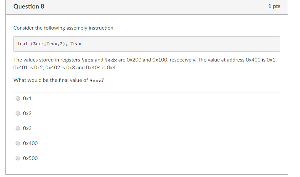Image resolution: width=300 pixels, height=177 pixels.
Task: Click the leal instruction code block
Action: (146, 44)
